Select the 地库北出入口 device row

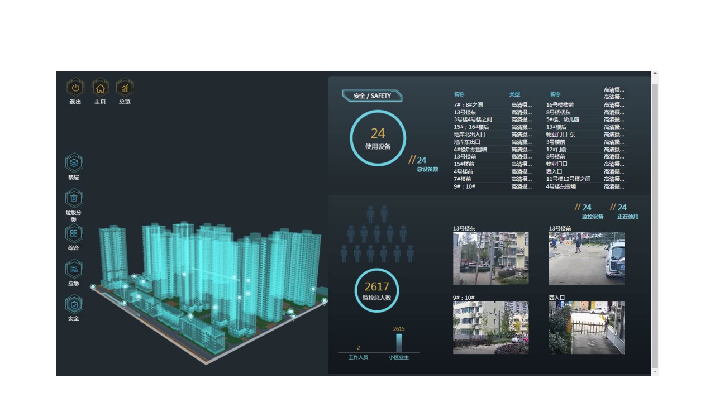470,135
